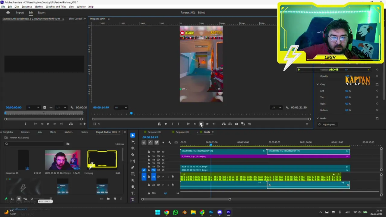The image size is (386, 217).
Task: Click the Program monitor playhead marker
Action: [x=131, y=113]
